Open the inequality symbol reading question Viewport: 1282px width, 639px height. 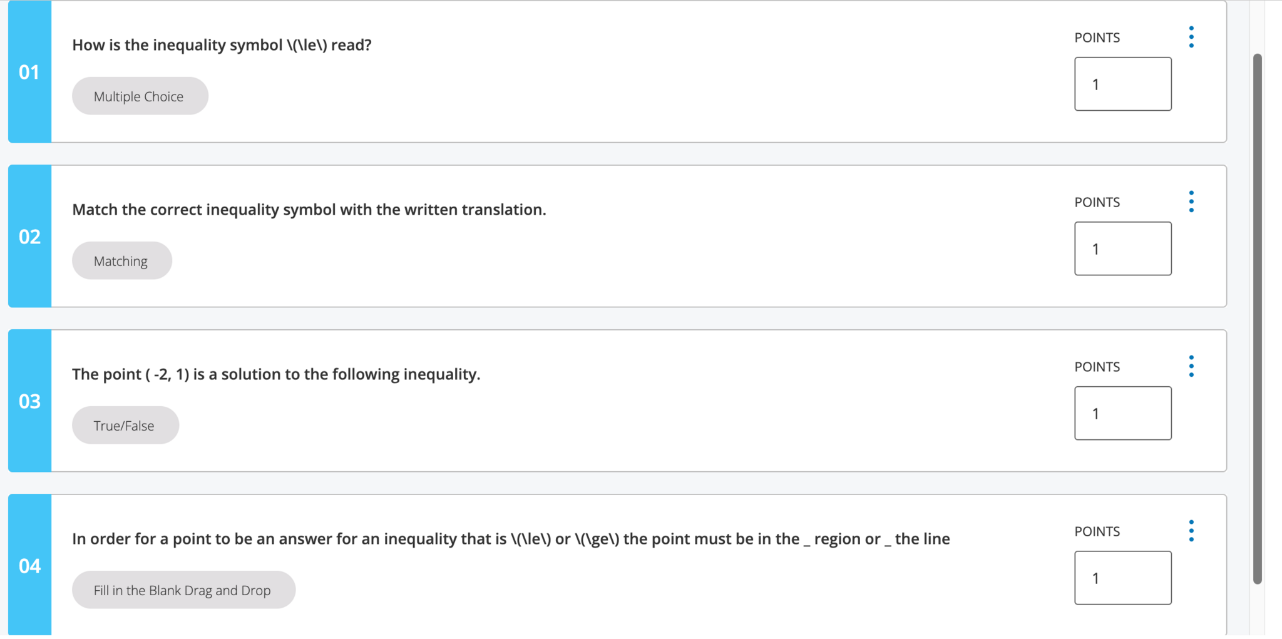point(222,45)
